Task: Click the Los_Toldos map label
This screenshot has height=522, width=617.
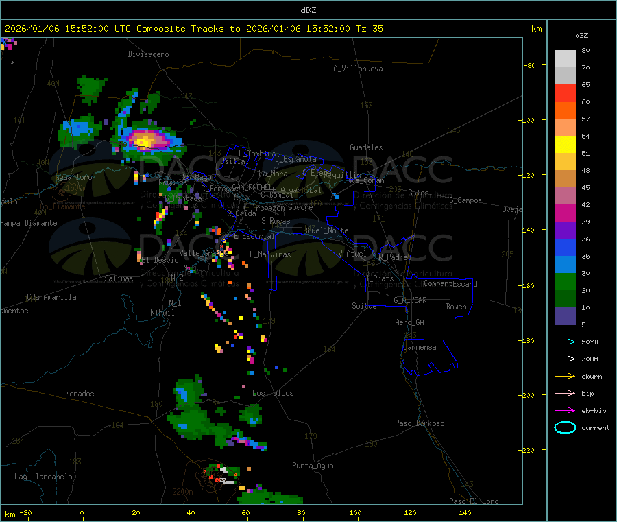Action: coord(273,393)
